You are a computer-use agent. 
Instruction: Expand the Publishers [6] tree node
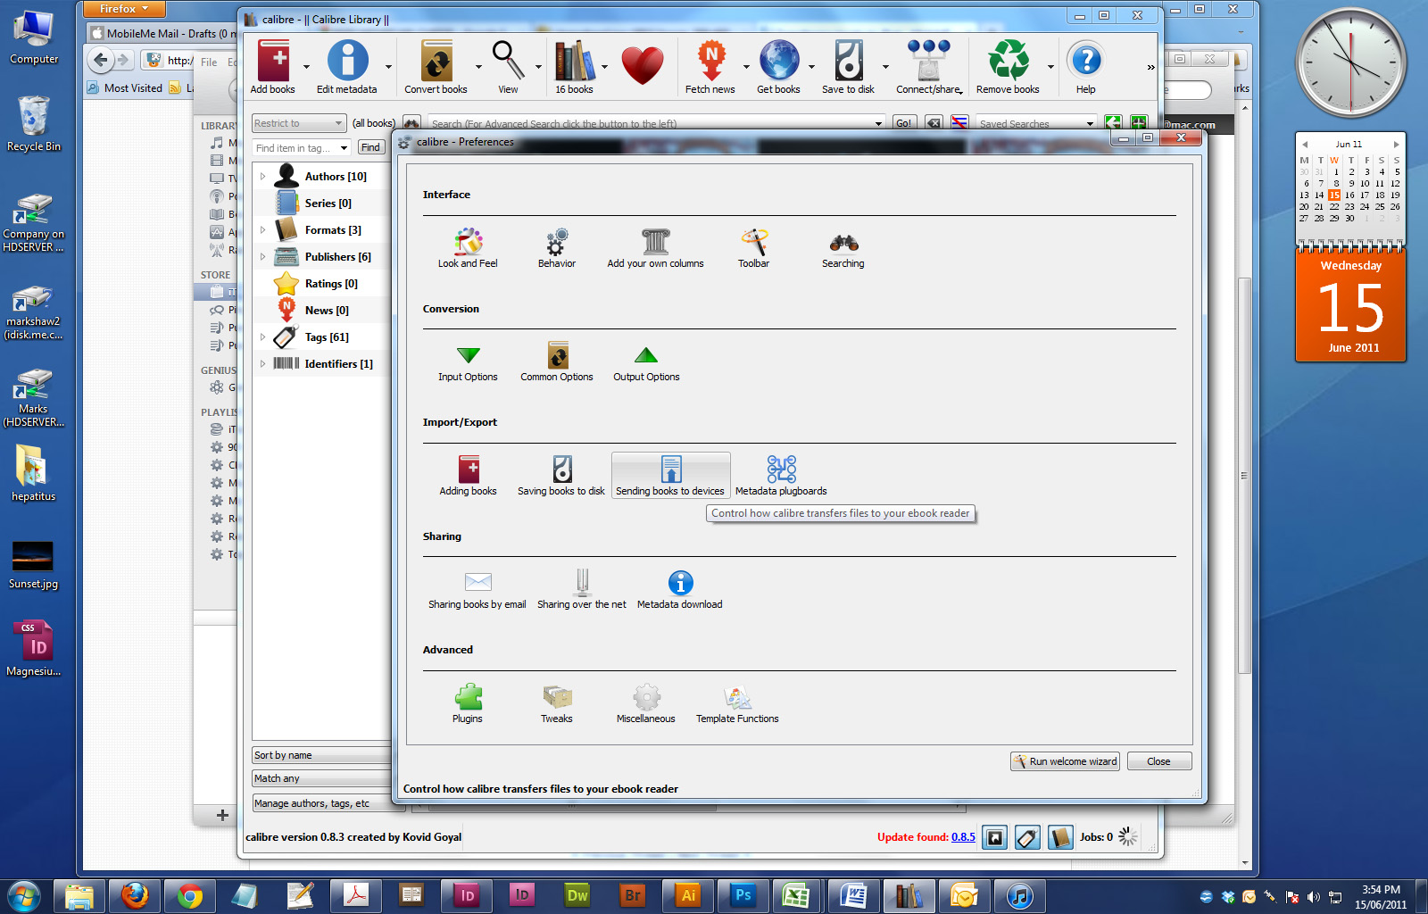pos(262,257)
